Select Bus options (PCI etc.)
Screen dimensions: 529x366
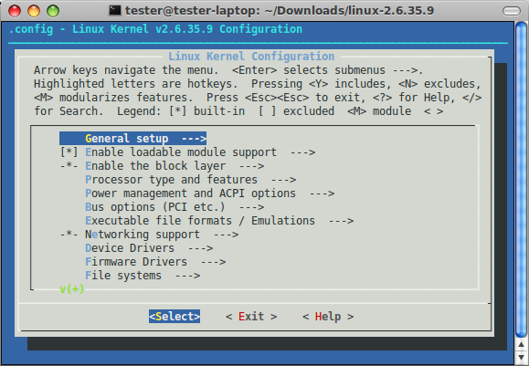pos(175,207)
